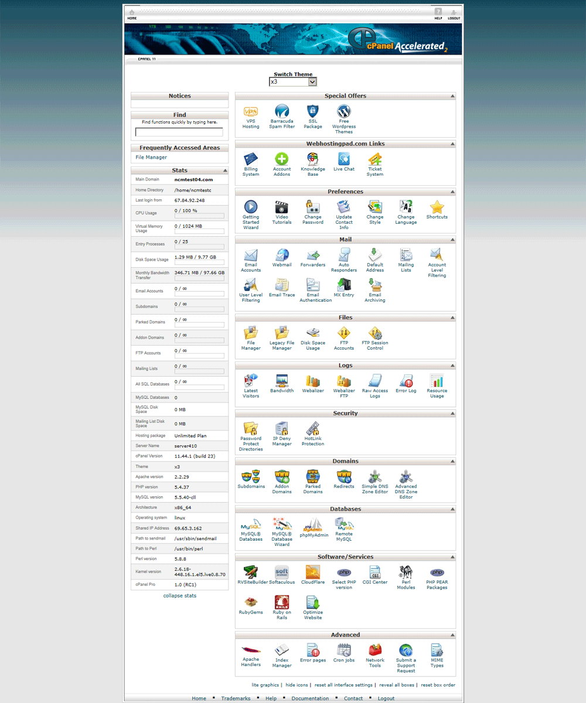
Task: Open MIME Types icon
Action: coord(437,650)
